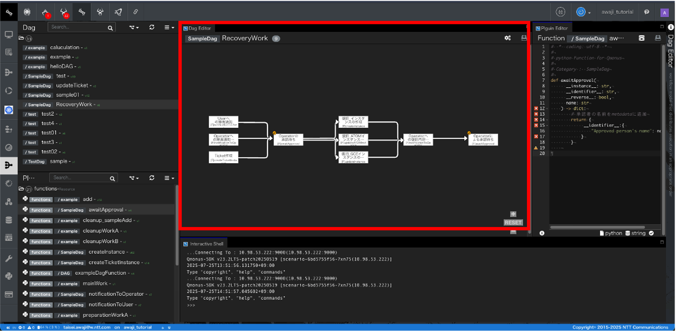676x331 pixels.
Task: Open the notificationToOperator function
Action: click(116, 294)
